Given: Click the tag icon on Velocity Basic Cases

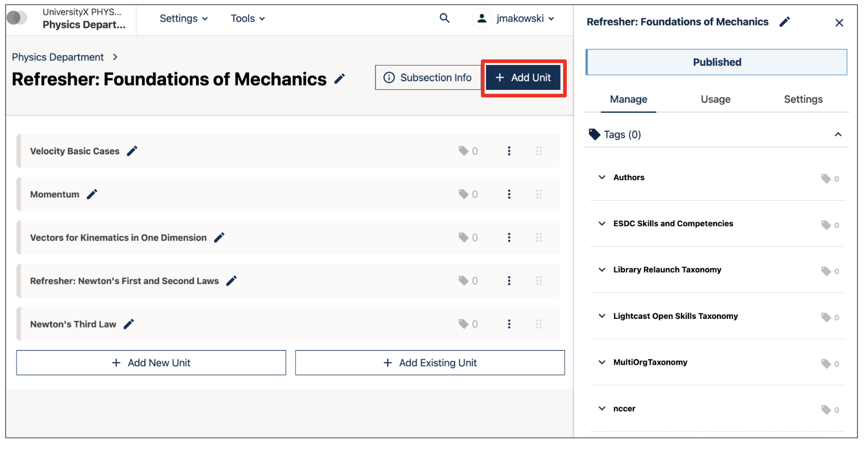Looking at the screenshot, I should click(x=463, y=151).
